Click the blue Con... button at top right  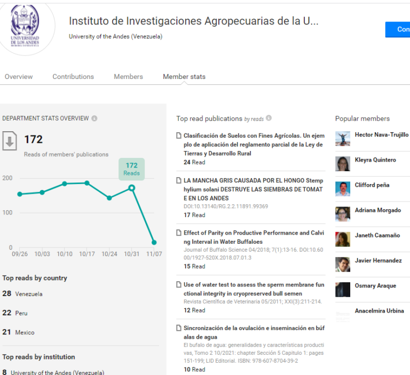tap(397, 29)
